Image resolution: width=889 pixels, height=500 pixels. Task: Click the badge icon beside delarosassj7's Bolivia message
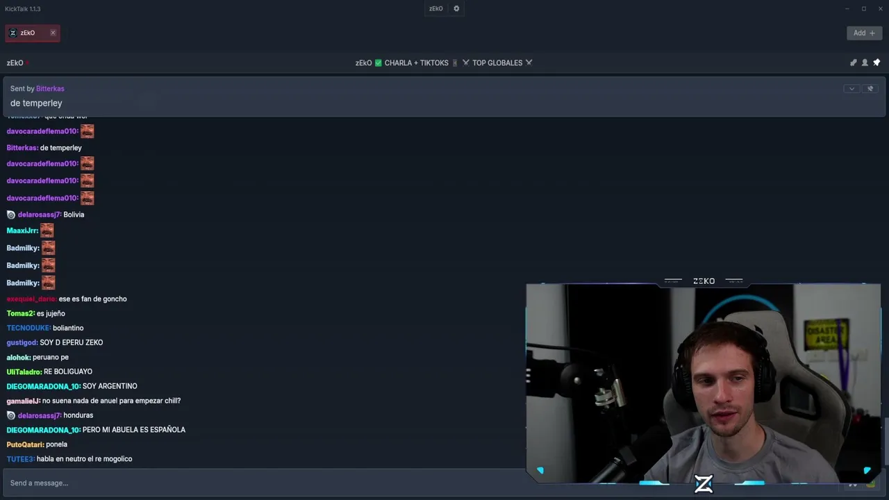[x=11, y=215]
